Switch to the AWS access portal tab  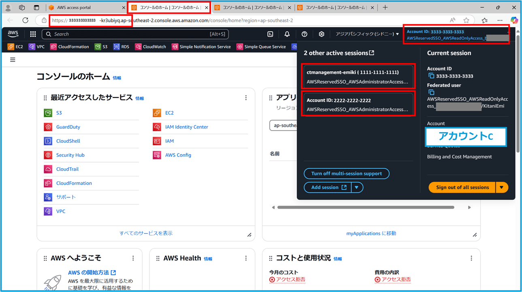pyautogui.click(x=87, y=8)
